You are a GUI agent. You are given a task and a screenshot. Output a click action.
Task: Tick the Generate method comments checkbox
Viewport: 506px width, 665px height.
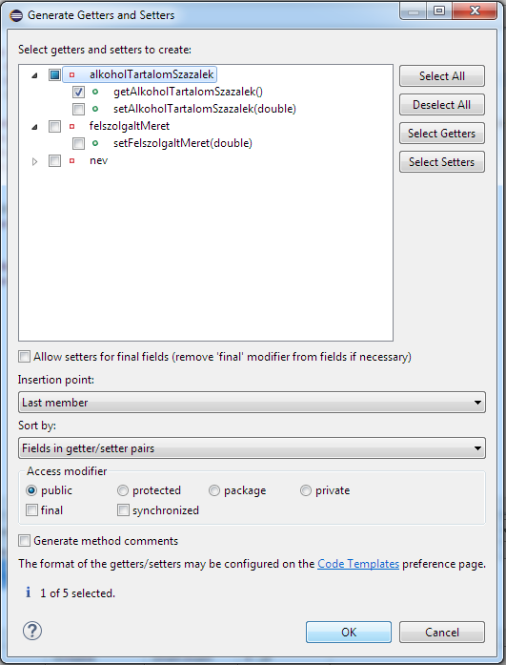pyautogui.click(x=25, y=541)
